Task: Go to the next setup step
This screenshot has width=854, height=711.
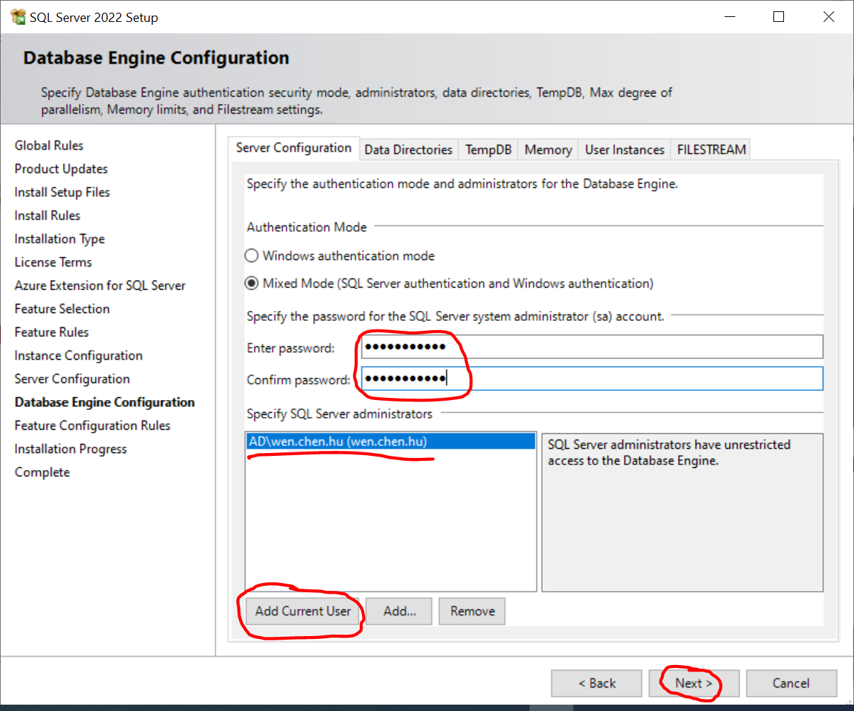Action: 694,683
